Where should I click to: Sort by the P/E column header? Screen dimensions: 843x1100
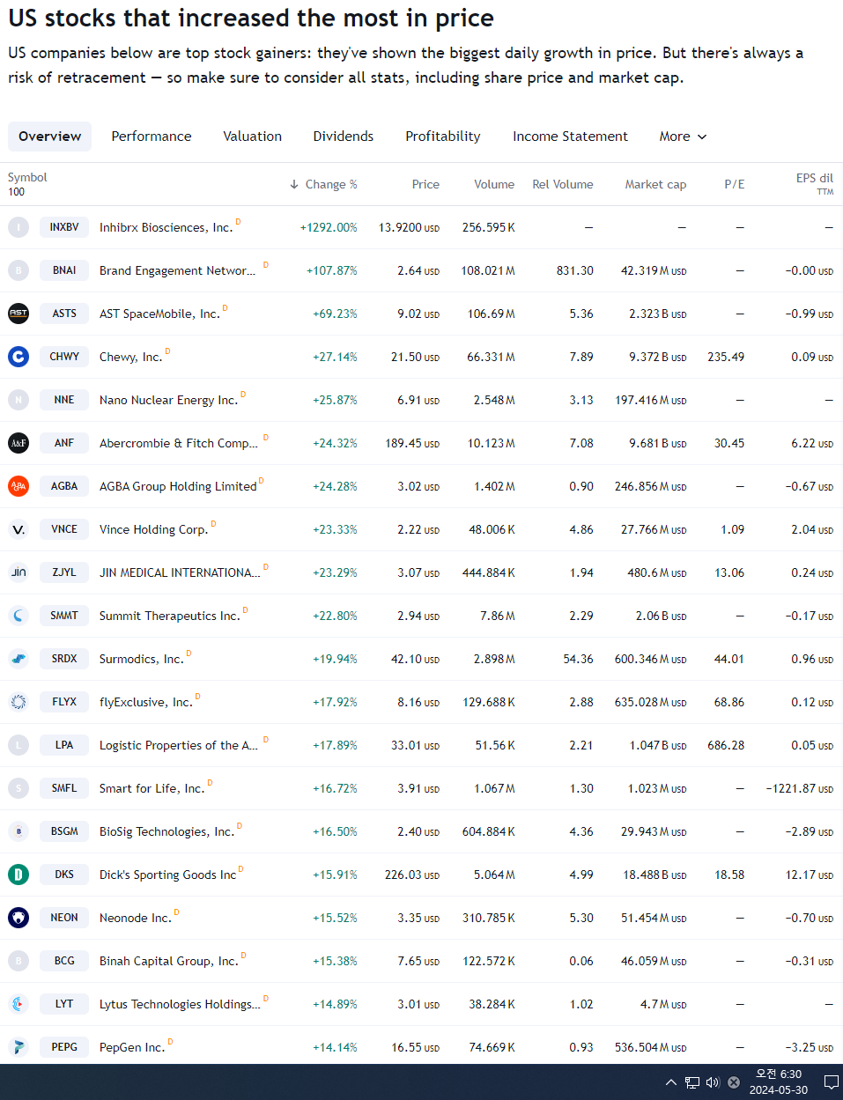(x=735, y=184)
